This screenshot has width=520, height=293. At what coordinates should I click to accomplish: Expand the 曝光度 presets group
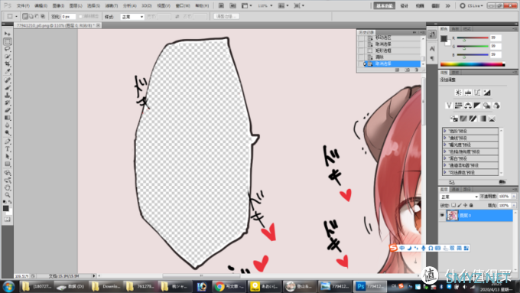tap(445, 145)
